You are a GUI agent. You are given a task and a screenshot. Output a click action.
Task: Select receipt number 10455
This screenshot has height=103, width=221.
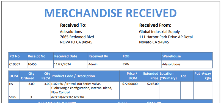pyautogui.click(x=32, y=64)
